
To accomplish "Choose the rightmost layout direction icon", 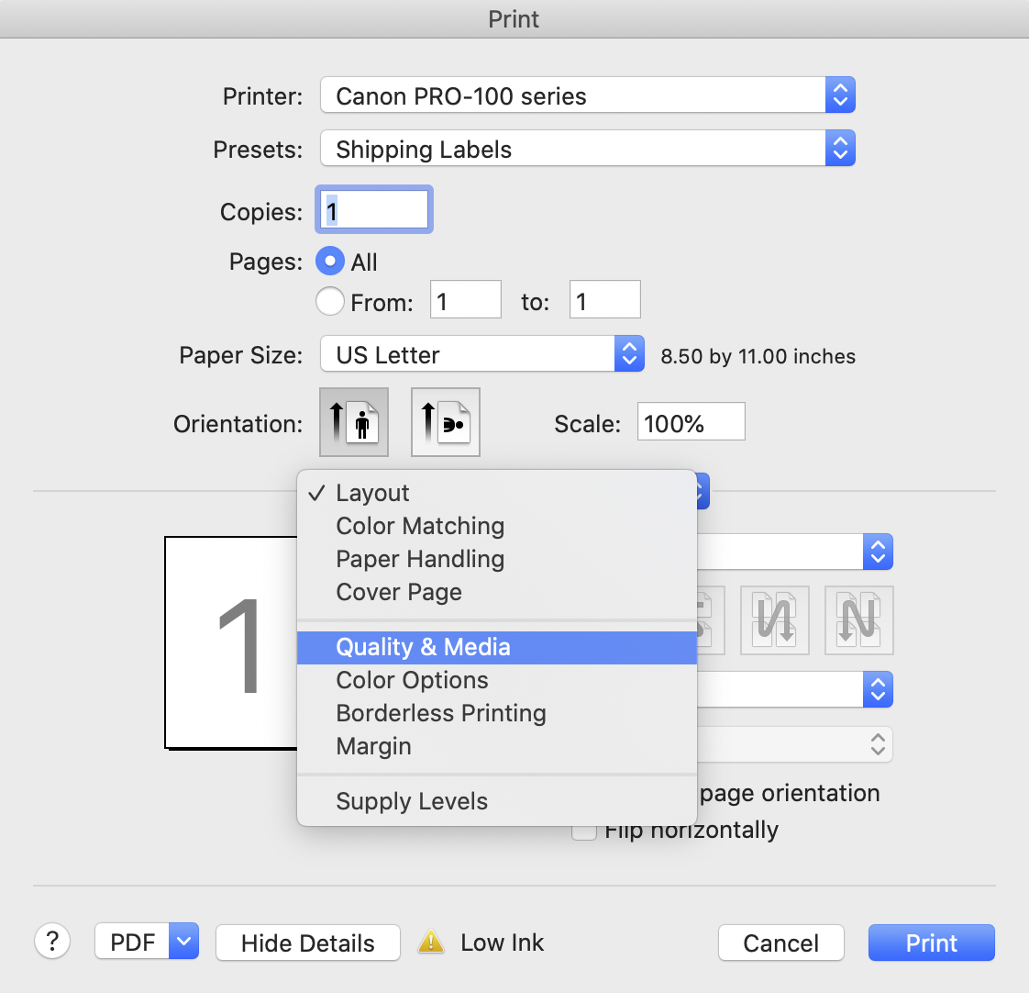I will (859, 620).
